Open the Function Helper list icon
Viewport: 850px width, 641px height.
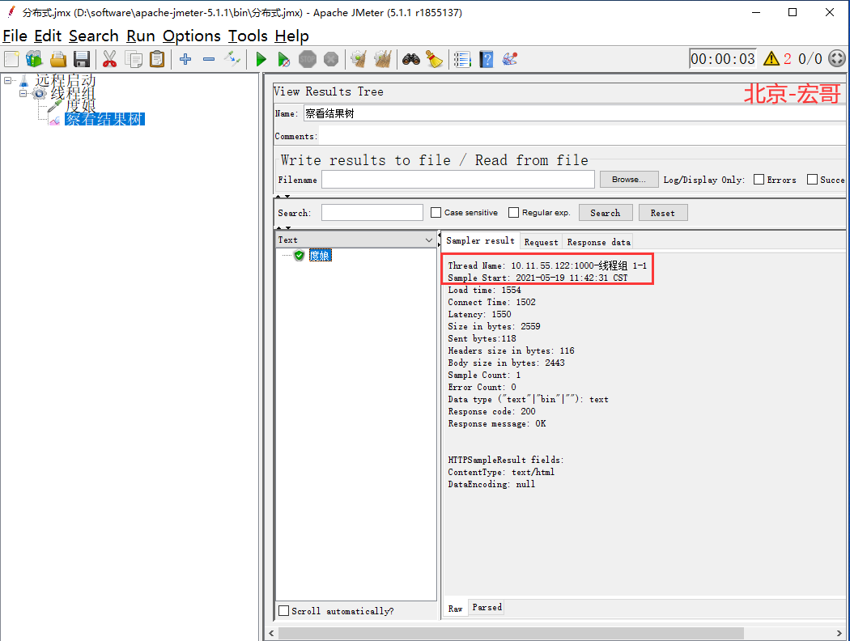462,59
